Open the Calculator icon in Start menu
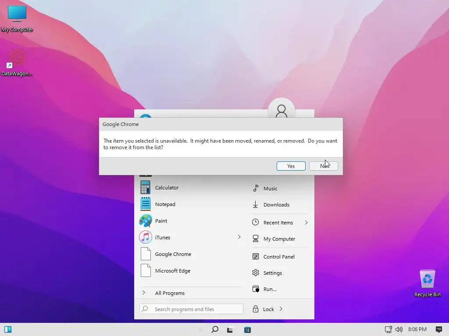449x336 pixels. pyautogui.click(x=146, y=188)
